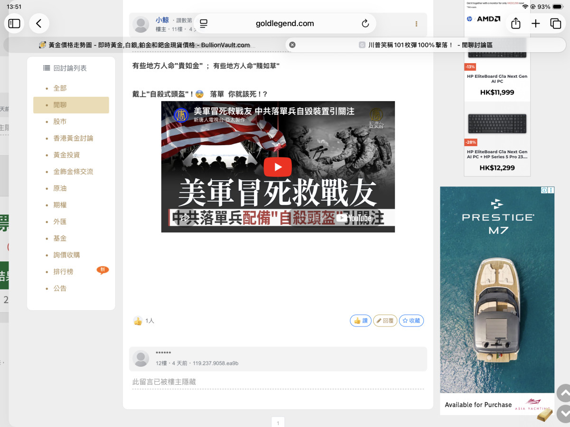The image size is (570, 427).
Task: Show the tab overview grid
Action: [555, 23]
